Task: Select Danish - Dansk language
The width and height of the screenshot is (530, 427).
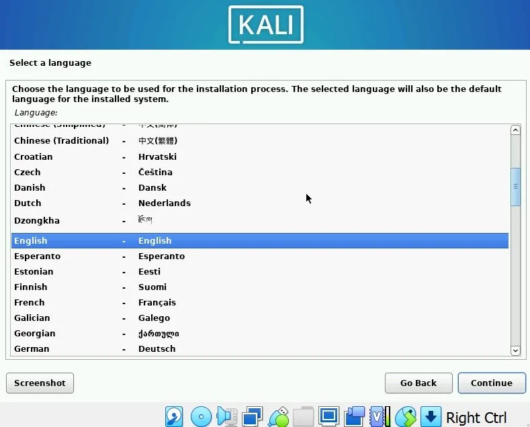Action: [260, 188]
